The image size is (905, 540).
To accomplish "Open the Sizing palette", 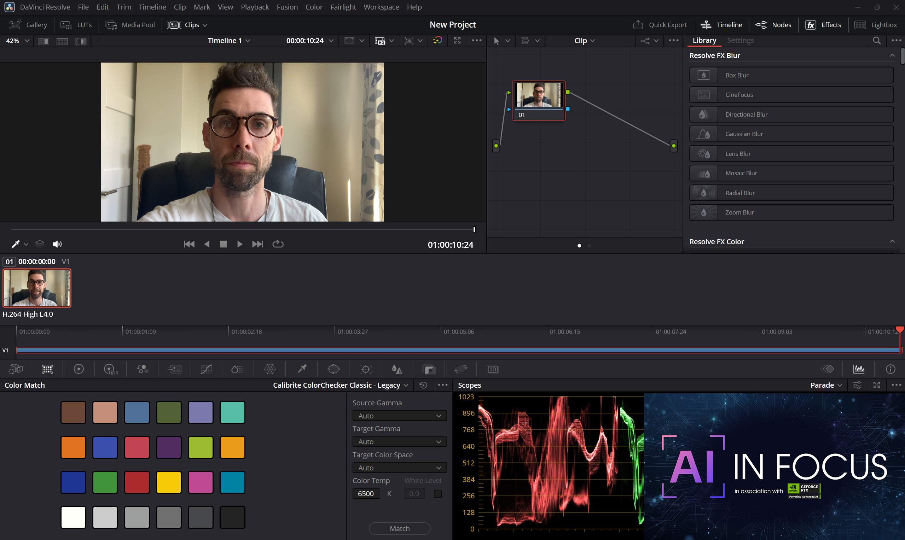I will (x=461, y=369).
